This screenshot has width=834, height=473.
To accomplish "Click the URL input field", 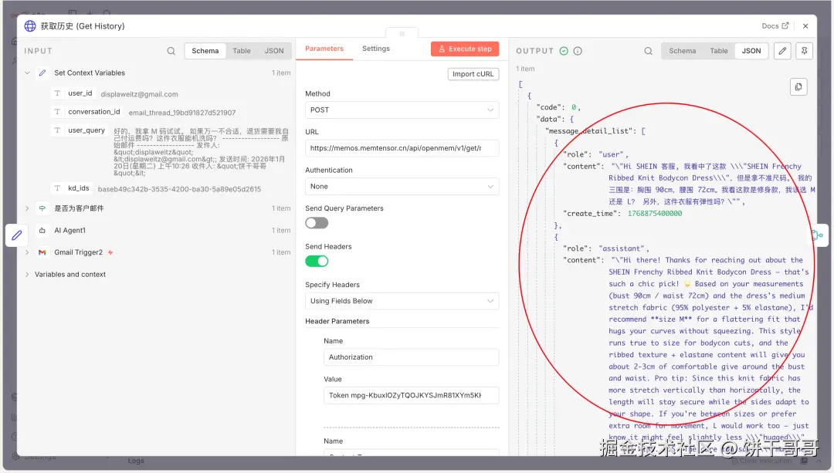I will [x=402, y=148].
